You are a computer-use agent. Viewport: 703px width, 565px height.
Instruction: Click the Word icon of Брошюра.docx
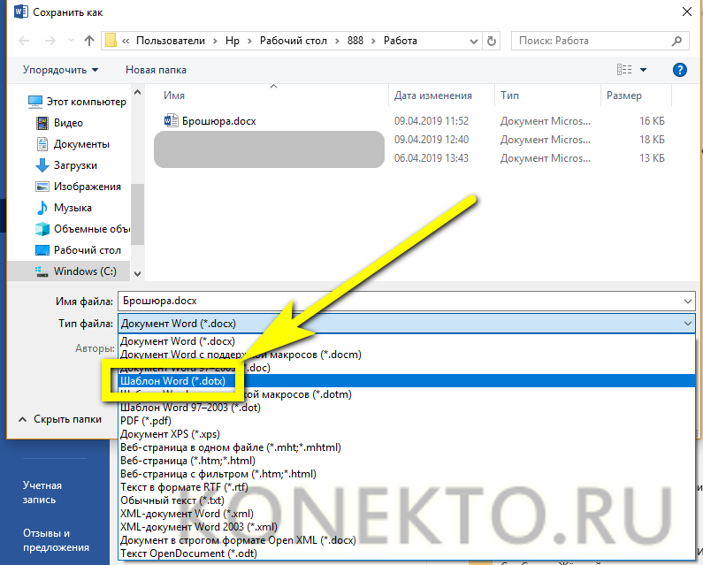pos(171,121)
